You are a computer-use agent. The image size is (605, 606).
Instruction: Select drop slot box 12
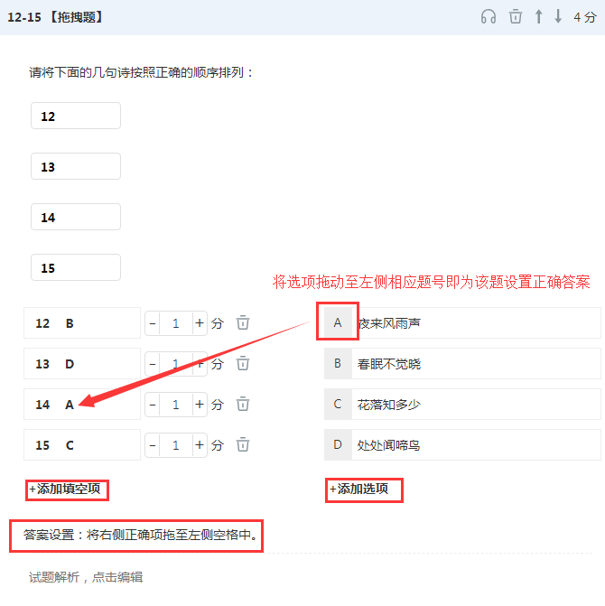(x=76, y=116)
